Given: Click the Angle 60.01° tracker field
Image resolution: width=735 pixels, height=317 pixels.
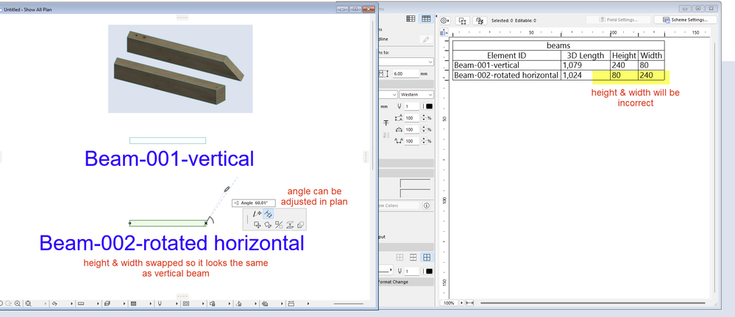Looking at the screenshot, I should point(254,203).
